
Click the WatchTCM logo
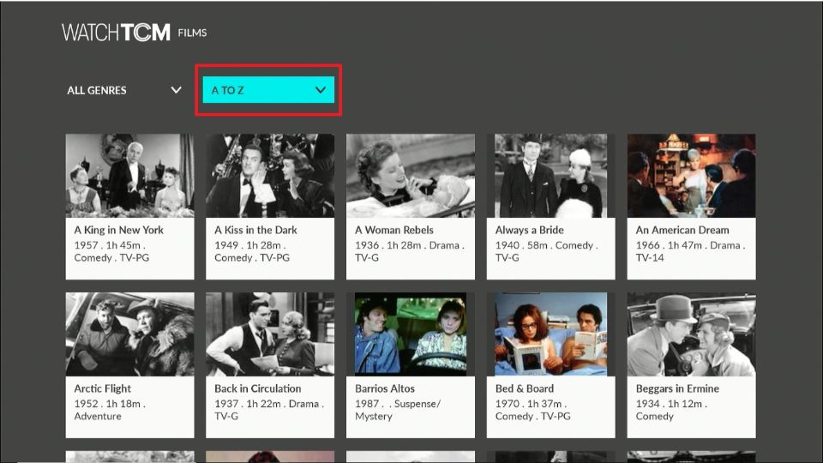pyautogui.click(x=116, y=33)
